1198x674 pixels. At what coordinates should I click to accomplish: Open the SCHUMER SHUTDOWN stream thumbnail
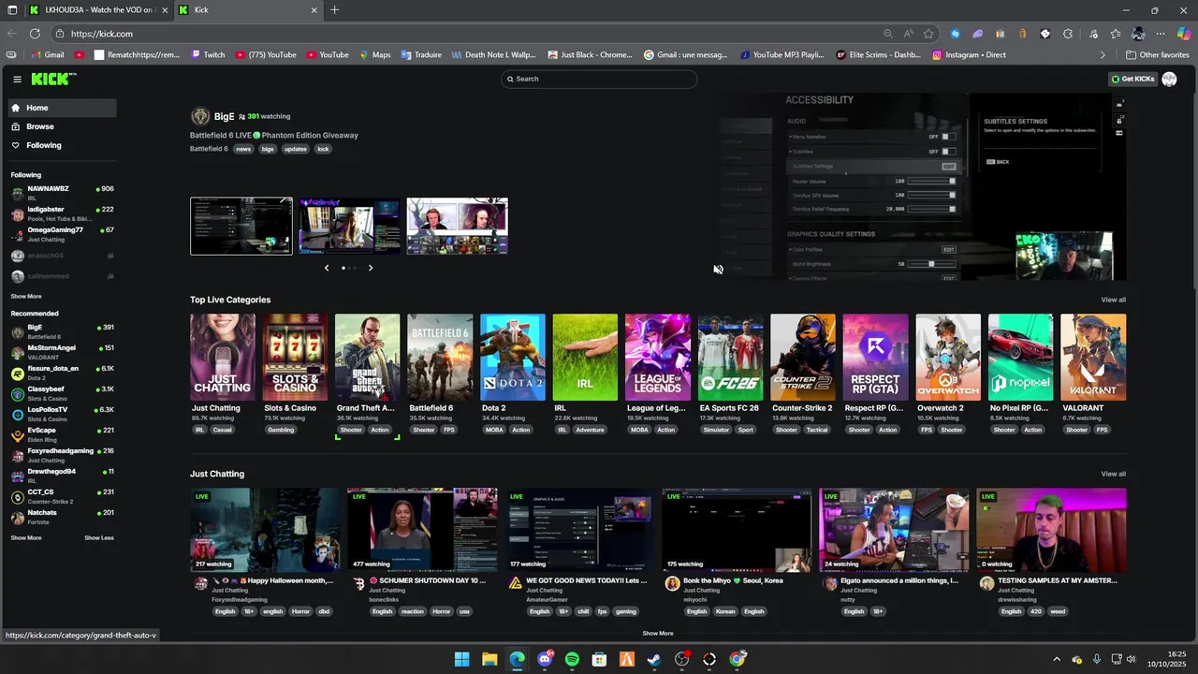(x=423, y=530)
